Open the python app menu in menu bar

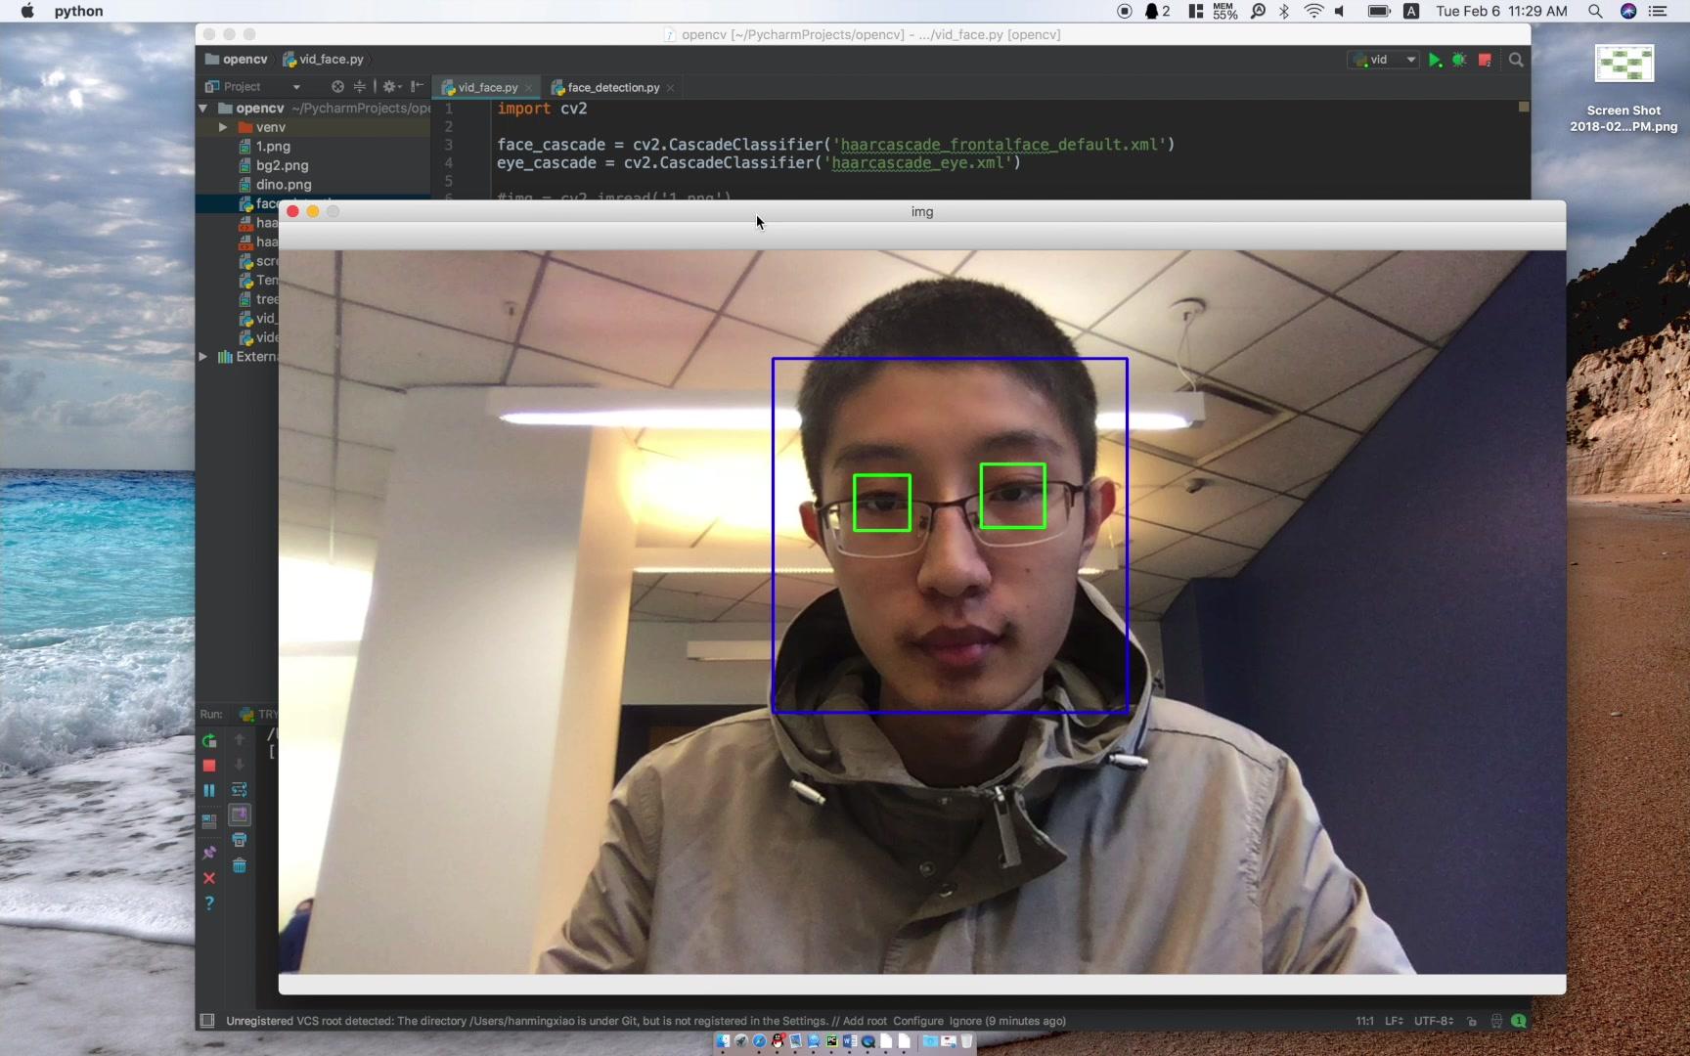(78, 11)
